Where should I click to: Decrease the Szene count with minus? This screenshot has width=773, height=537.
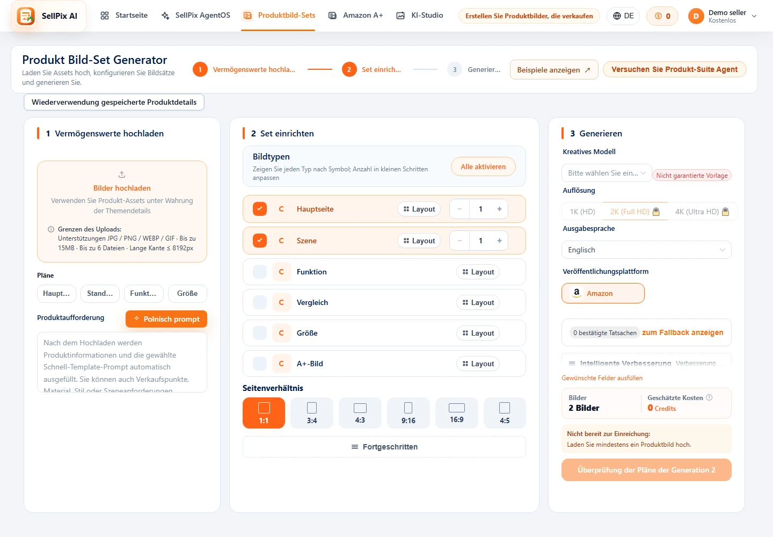tap(460, 241)
